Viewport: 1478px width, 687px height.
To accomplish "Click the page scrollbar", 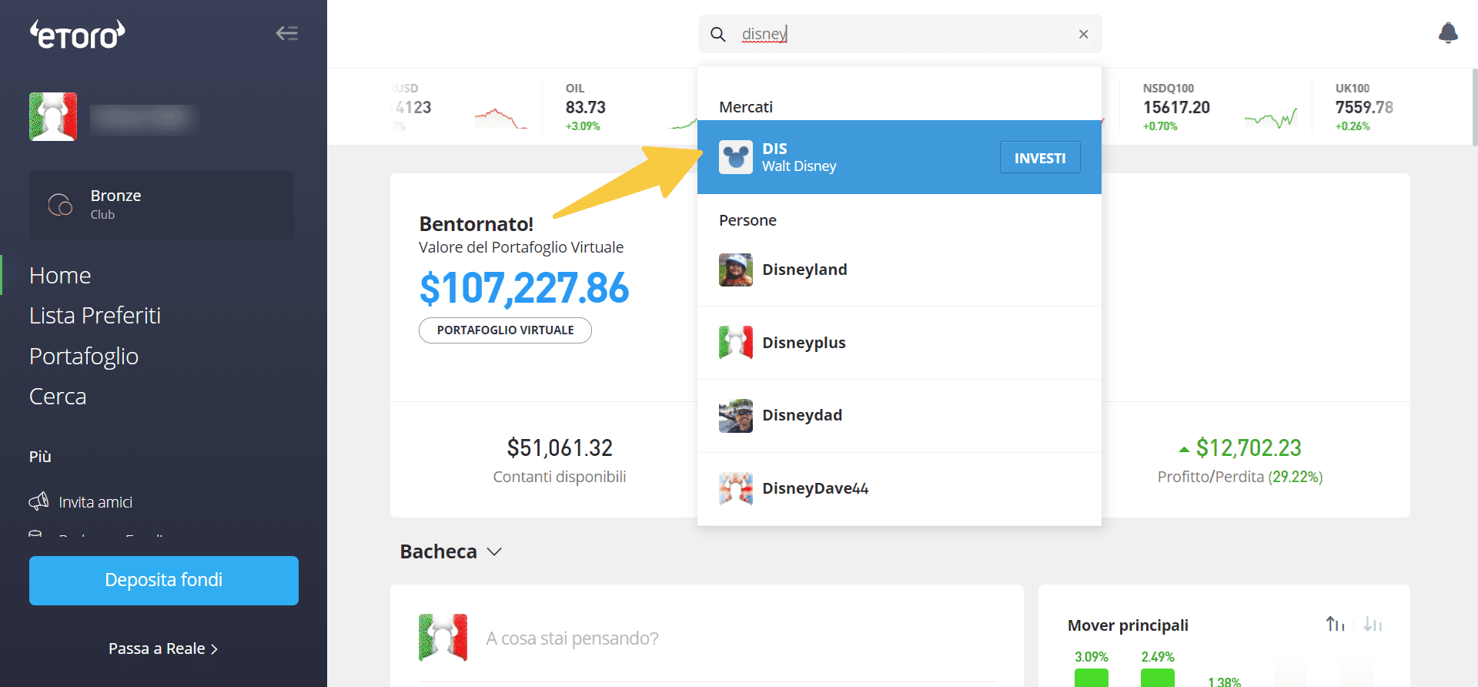I will click(1475, 107).
